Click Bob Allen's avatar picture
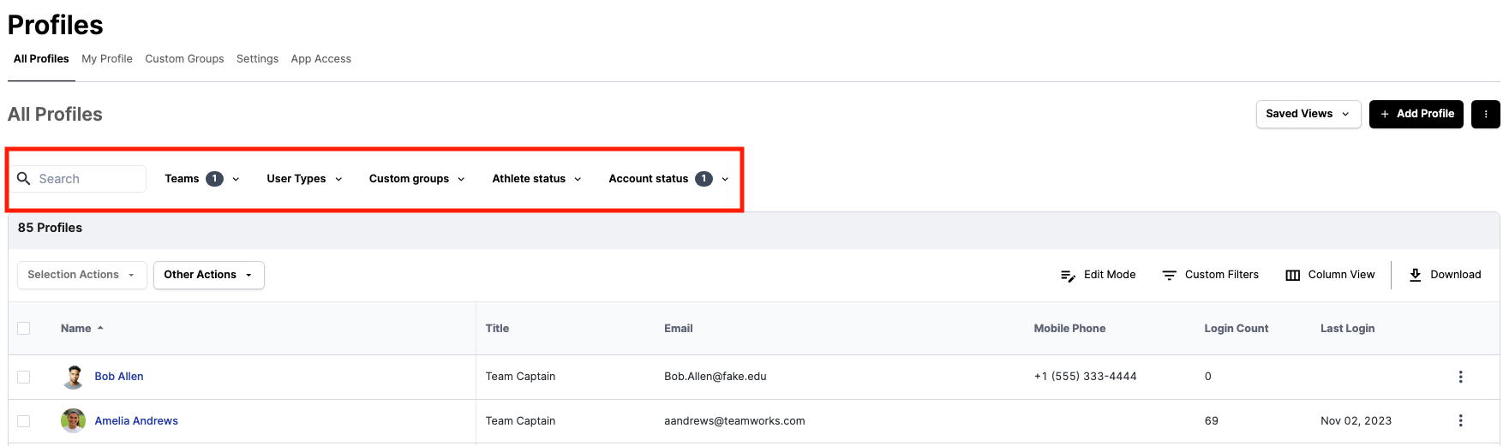 click(74, 377)
